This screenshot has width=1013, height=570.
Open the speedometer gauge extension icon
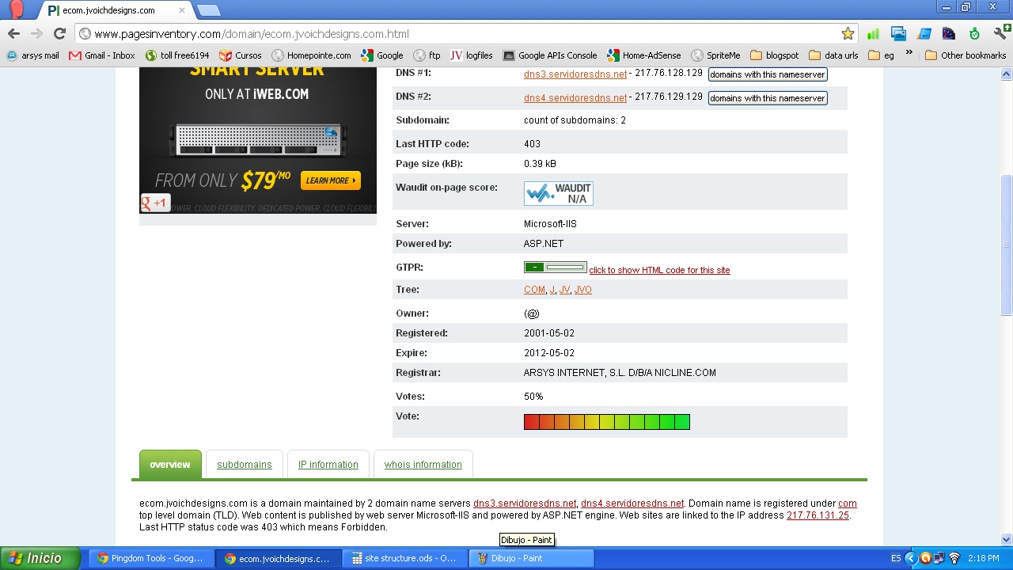pos(949,34)
